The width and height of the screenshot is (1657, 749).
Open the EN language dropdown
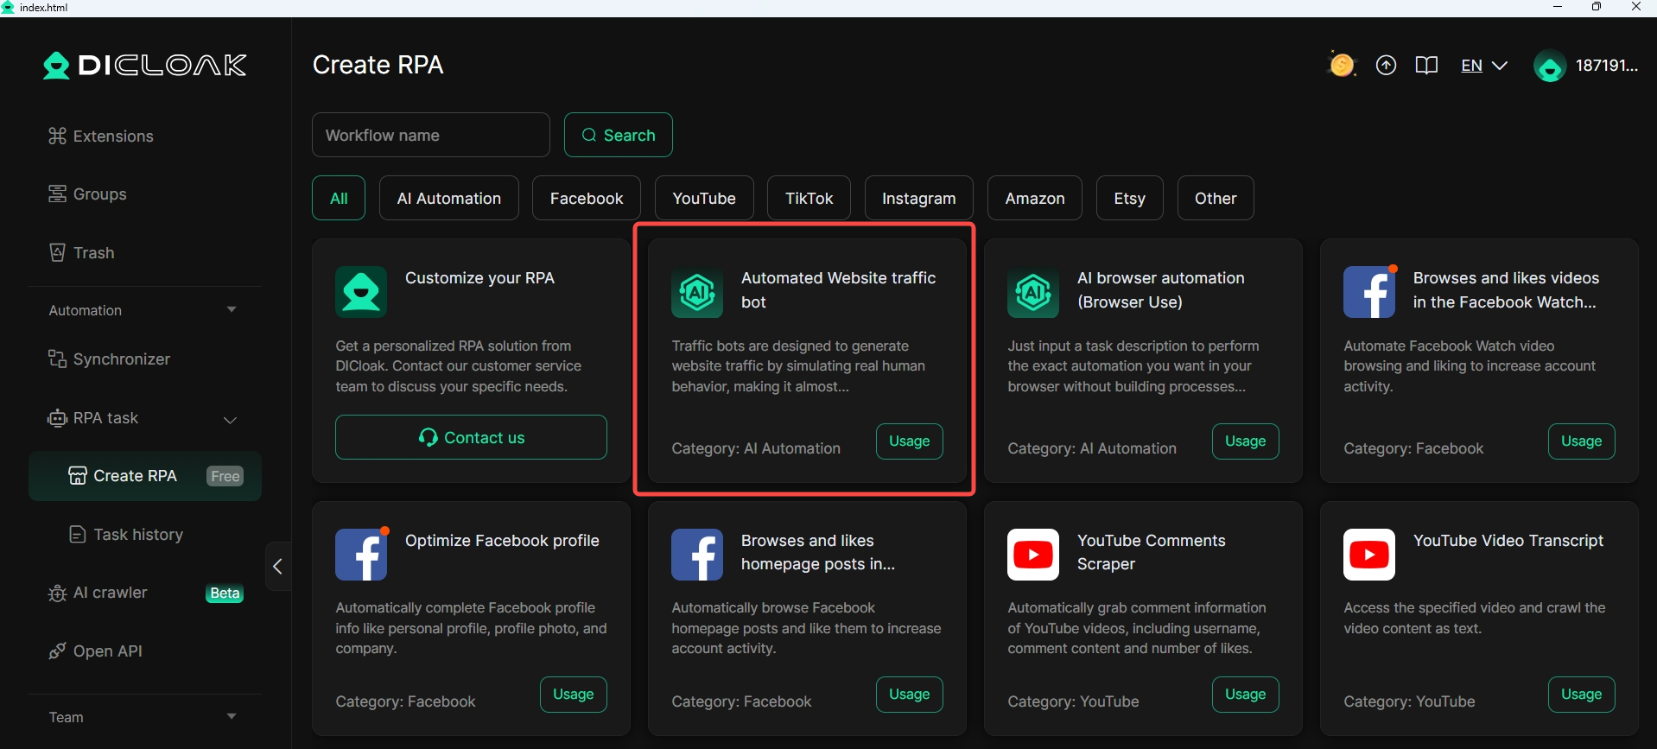tap(1484, 66)
